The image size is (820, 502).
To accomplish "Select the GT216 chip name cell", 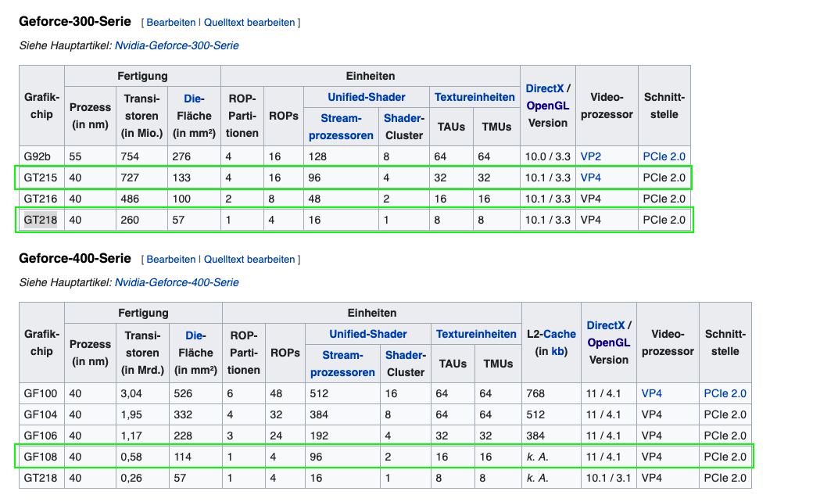I will click(42, 199).
